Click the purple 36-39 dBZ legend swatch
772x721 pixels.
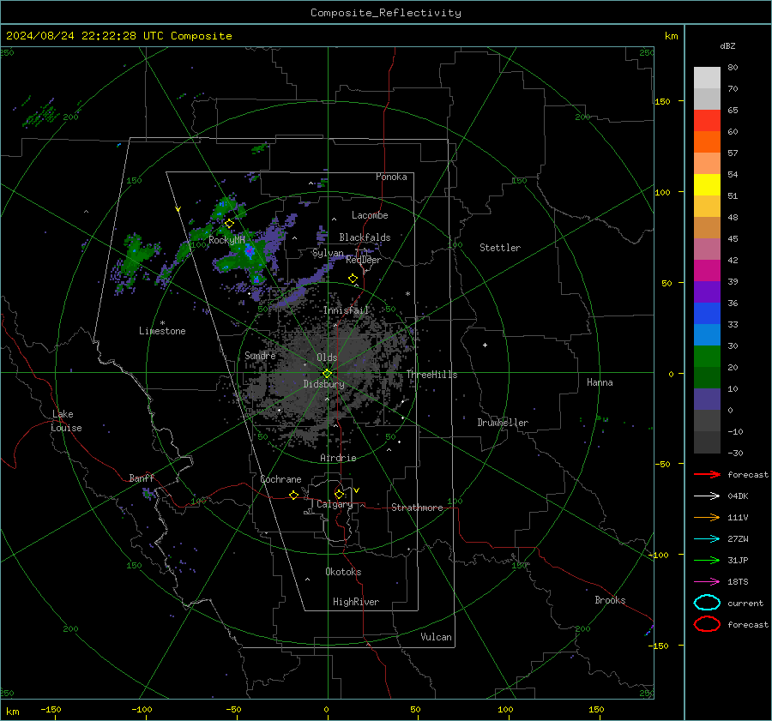(x=707, y=292)
